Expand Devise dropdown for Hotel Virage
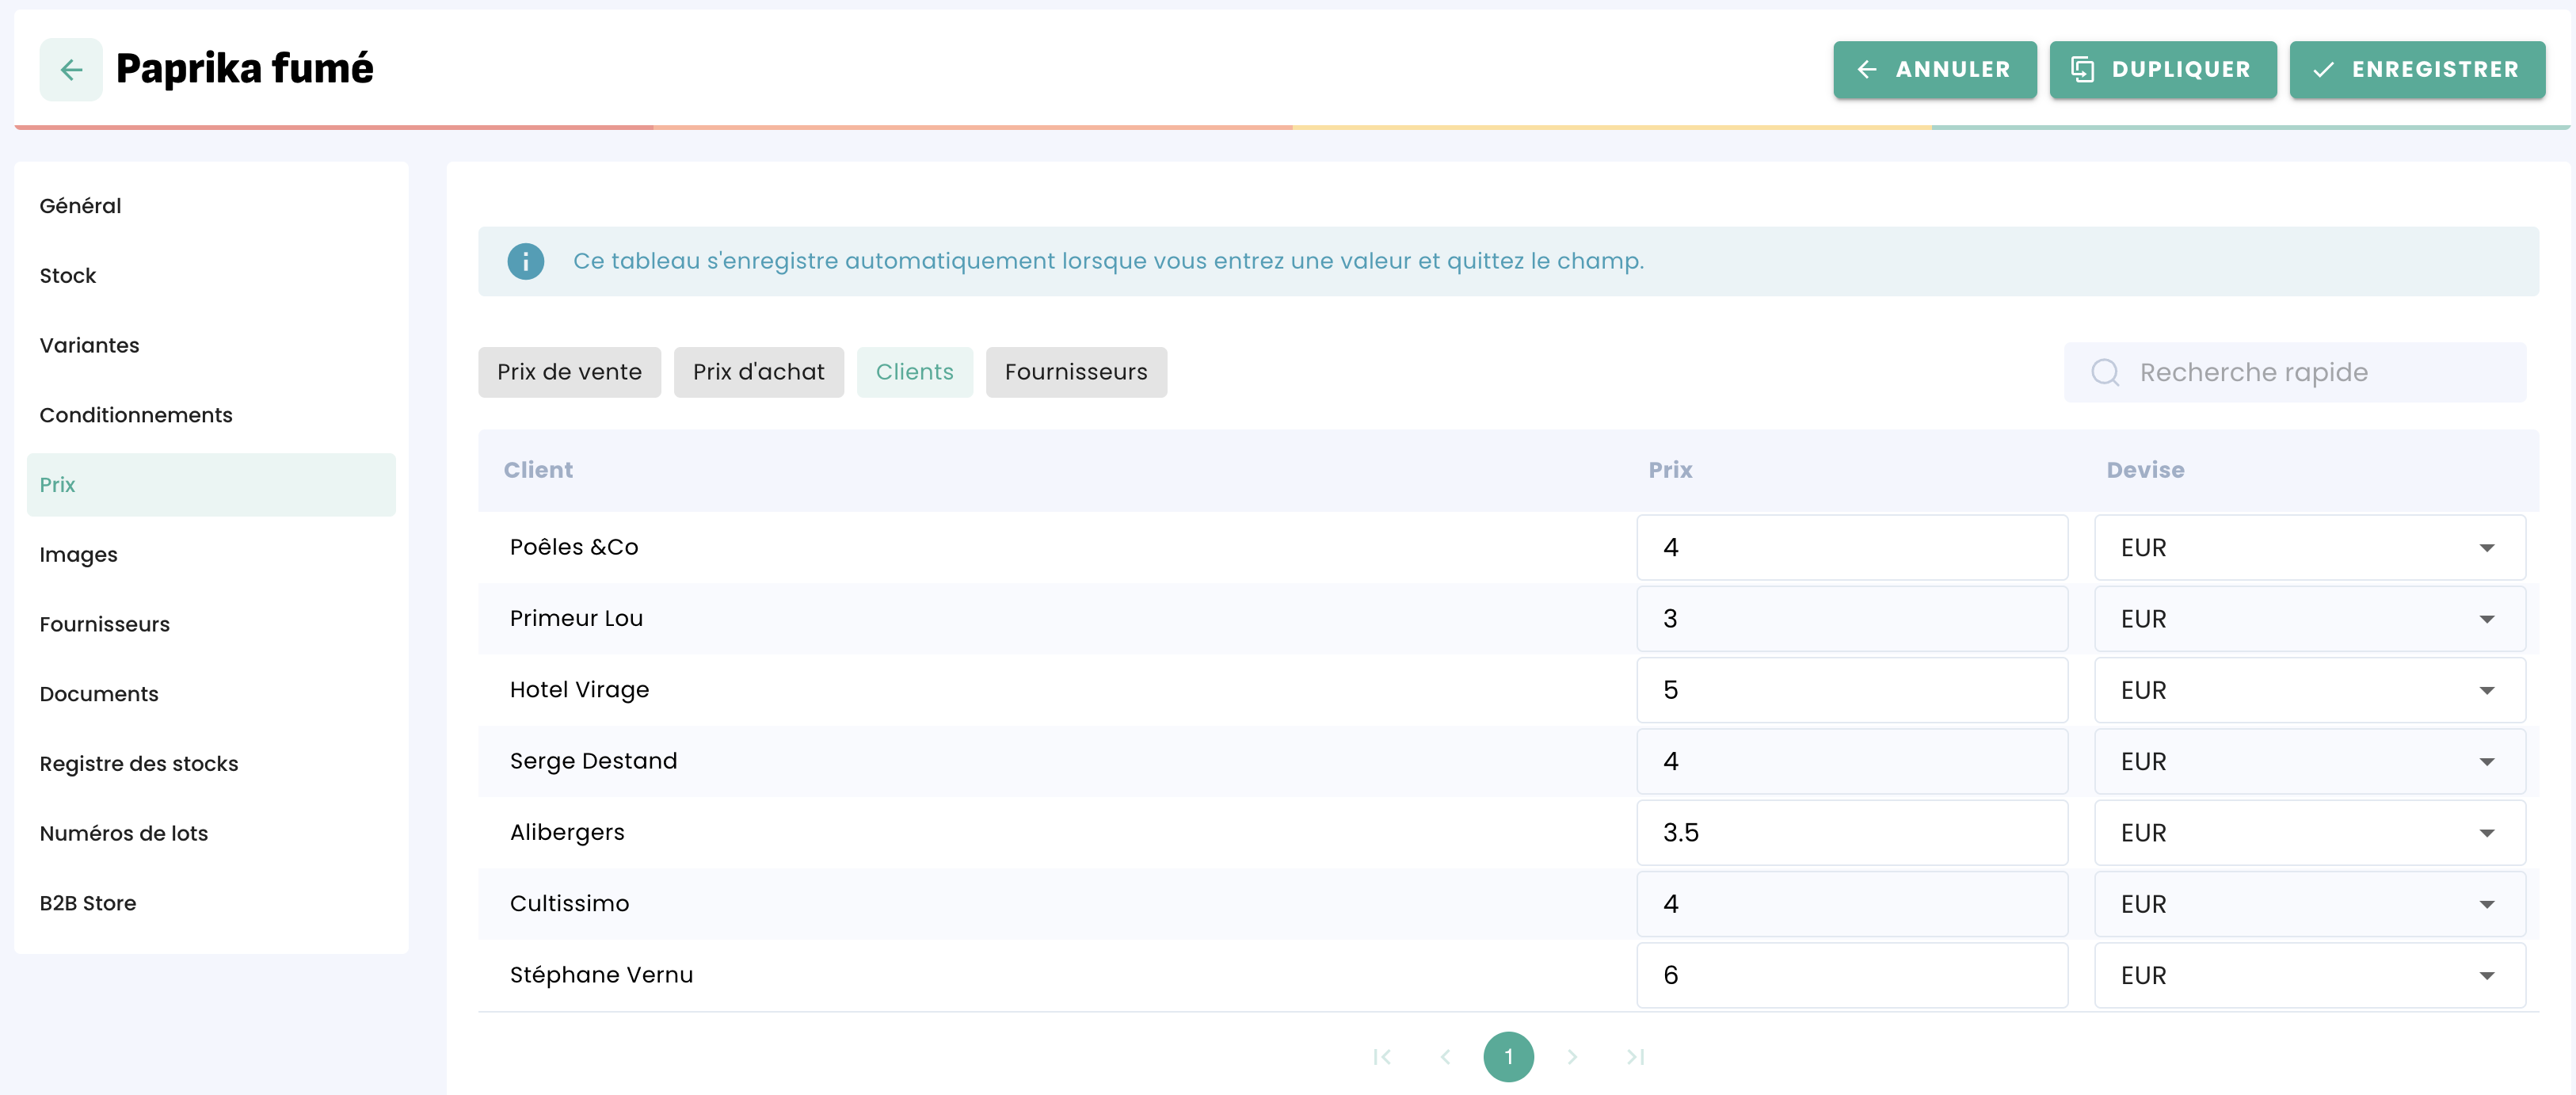The height and width of the screenshot is (1095, 2576). [x=2309, y=690]
